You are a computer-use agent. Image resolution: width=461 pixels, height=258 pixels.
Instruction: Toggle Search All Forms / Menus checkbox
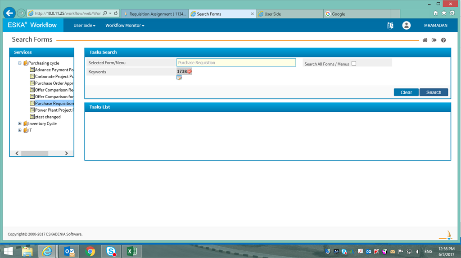pyautogui.click(x=354, y=63)
